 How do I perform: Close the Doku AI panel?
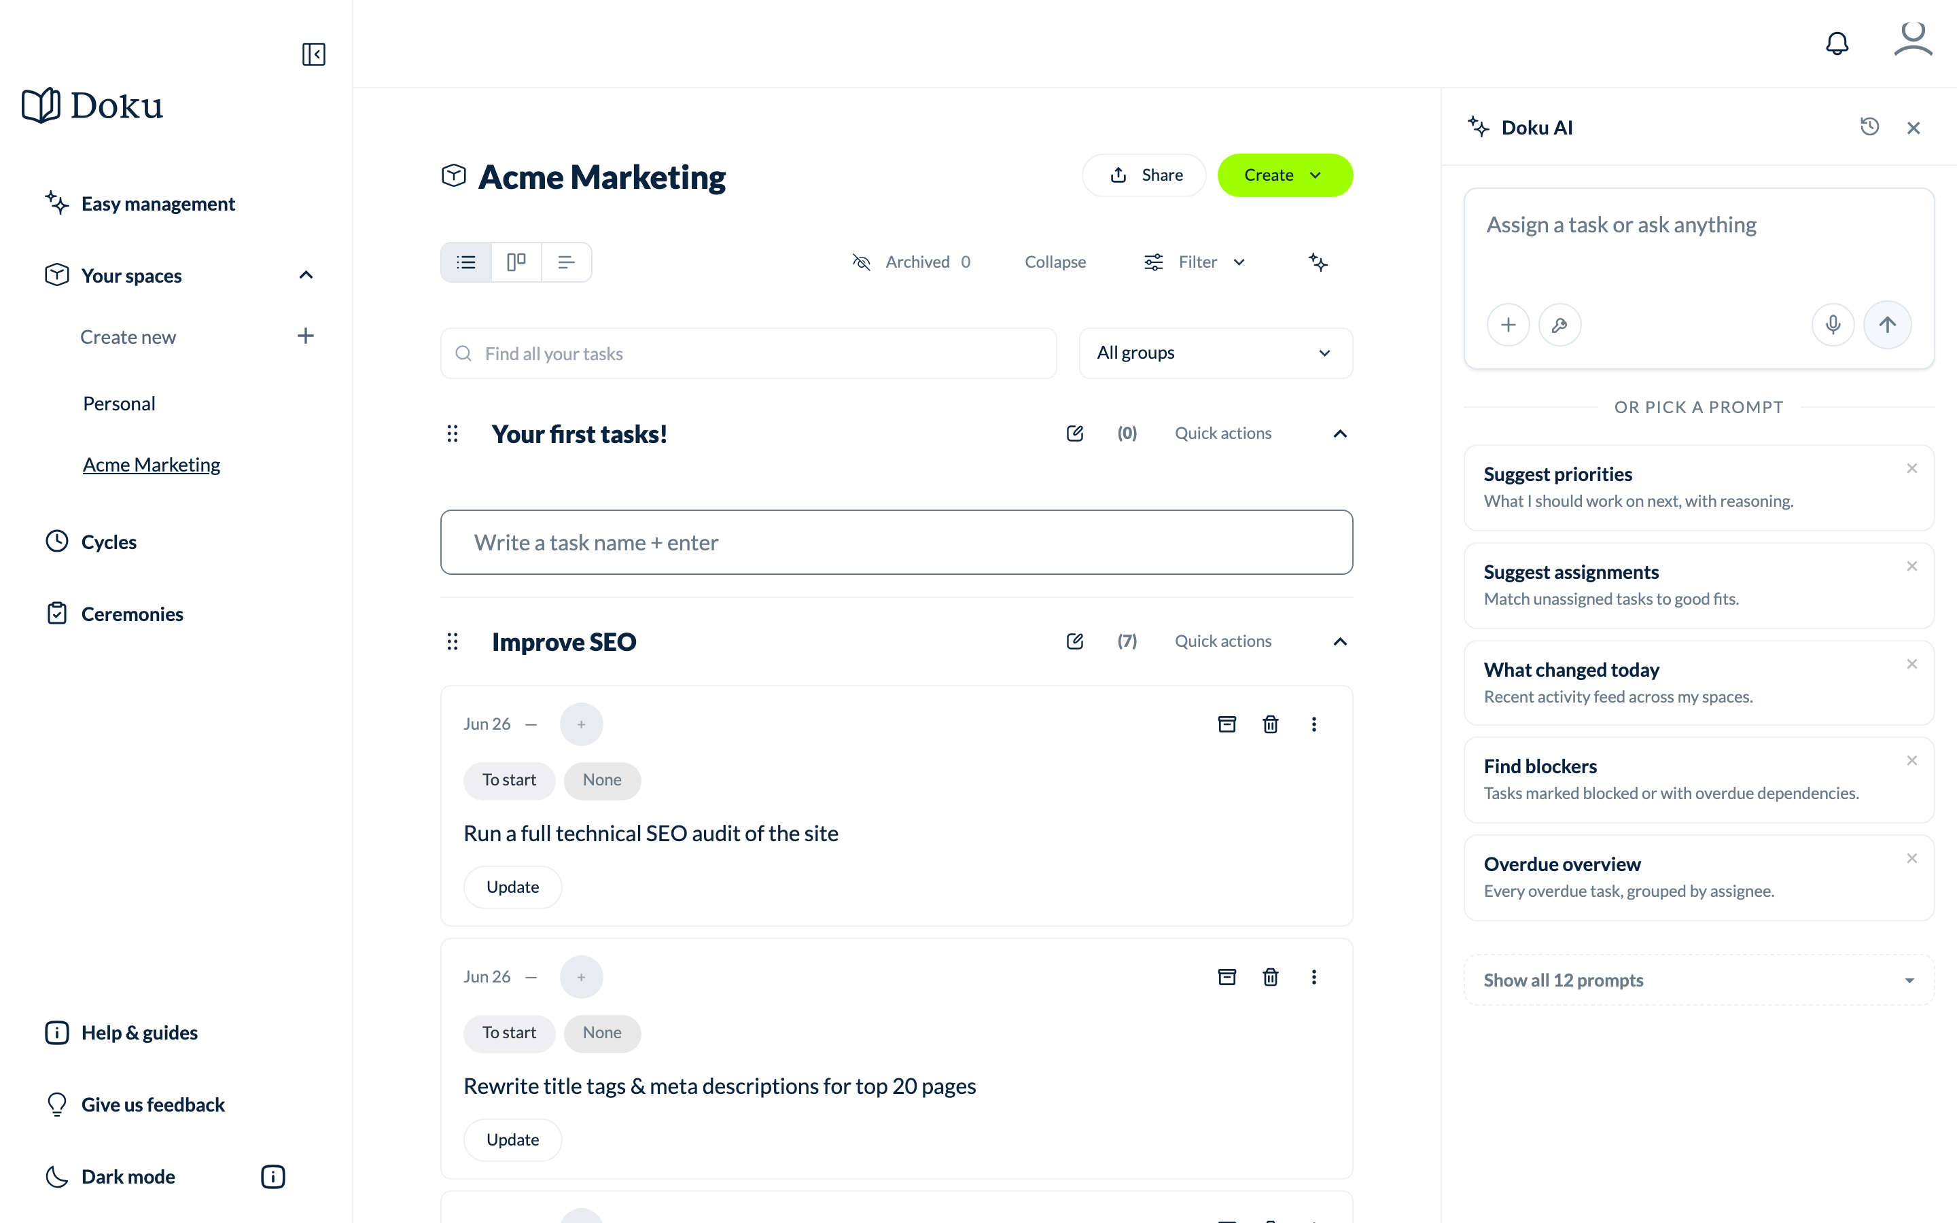coord(1914,128)
